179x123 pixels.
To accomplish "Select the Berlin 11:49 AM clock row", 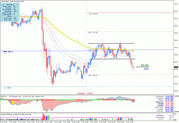I will point(165,104).
